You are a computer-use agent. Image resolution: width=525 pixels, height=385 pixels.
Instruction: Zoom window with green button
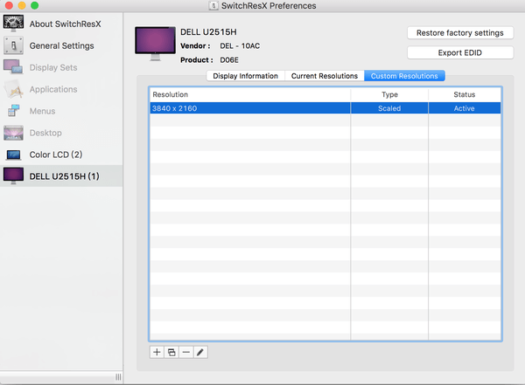(34, 5)
